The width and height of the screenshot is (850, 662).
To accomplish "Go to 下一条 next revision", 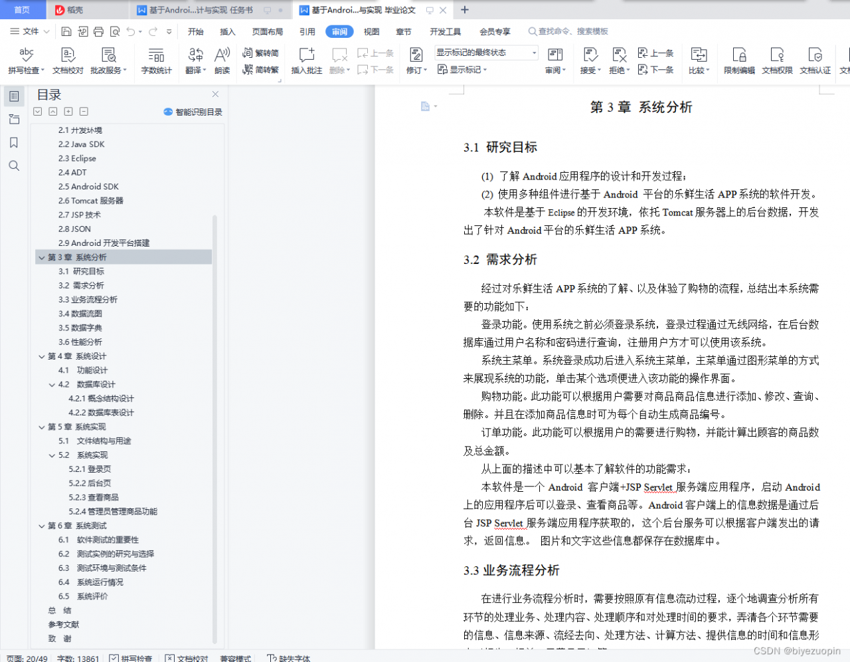I will click(655, 69).
